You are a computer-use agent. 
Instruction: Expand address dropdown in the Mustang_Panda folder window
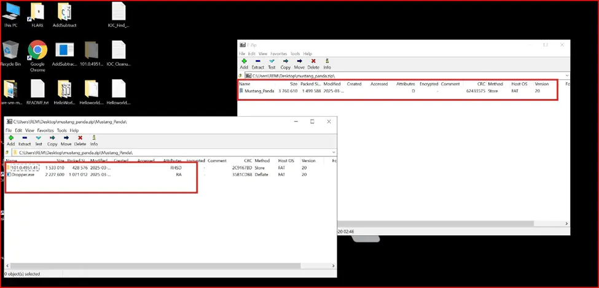click(333, 152)
